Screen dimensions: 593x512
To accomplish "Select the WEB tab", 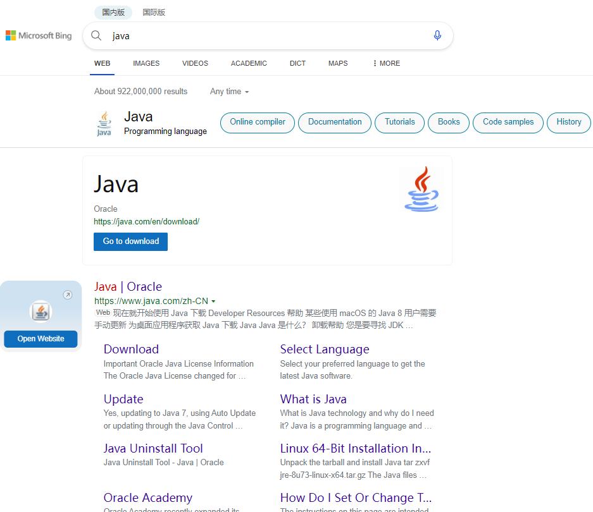I will pos(102,63).
